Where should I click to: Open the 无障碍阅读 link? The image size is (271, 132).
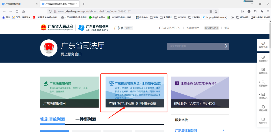click(x=192, y=28)
